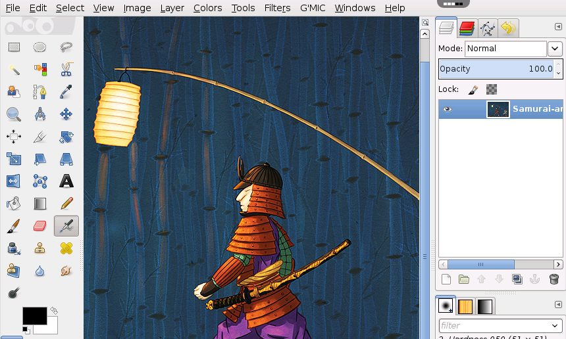Toggle the lock alpha channel checkerboard
566x339 pixels.
491,89
